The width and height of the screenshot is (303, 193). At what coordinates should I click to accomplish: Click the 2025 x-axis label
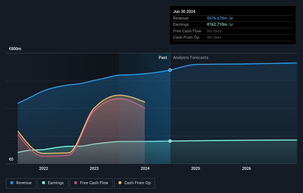[x=196, y=169]
